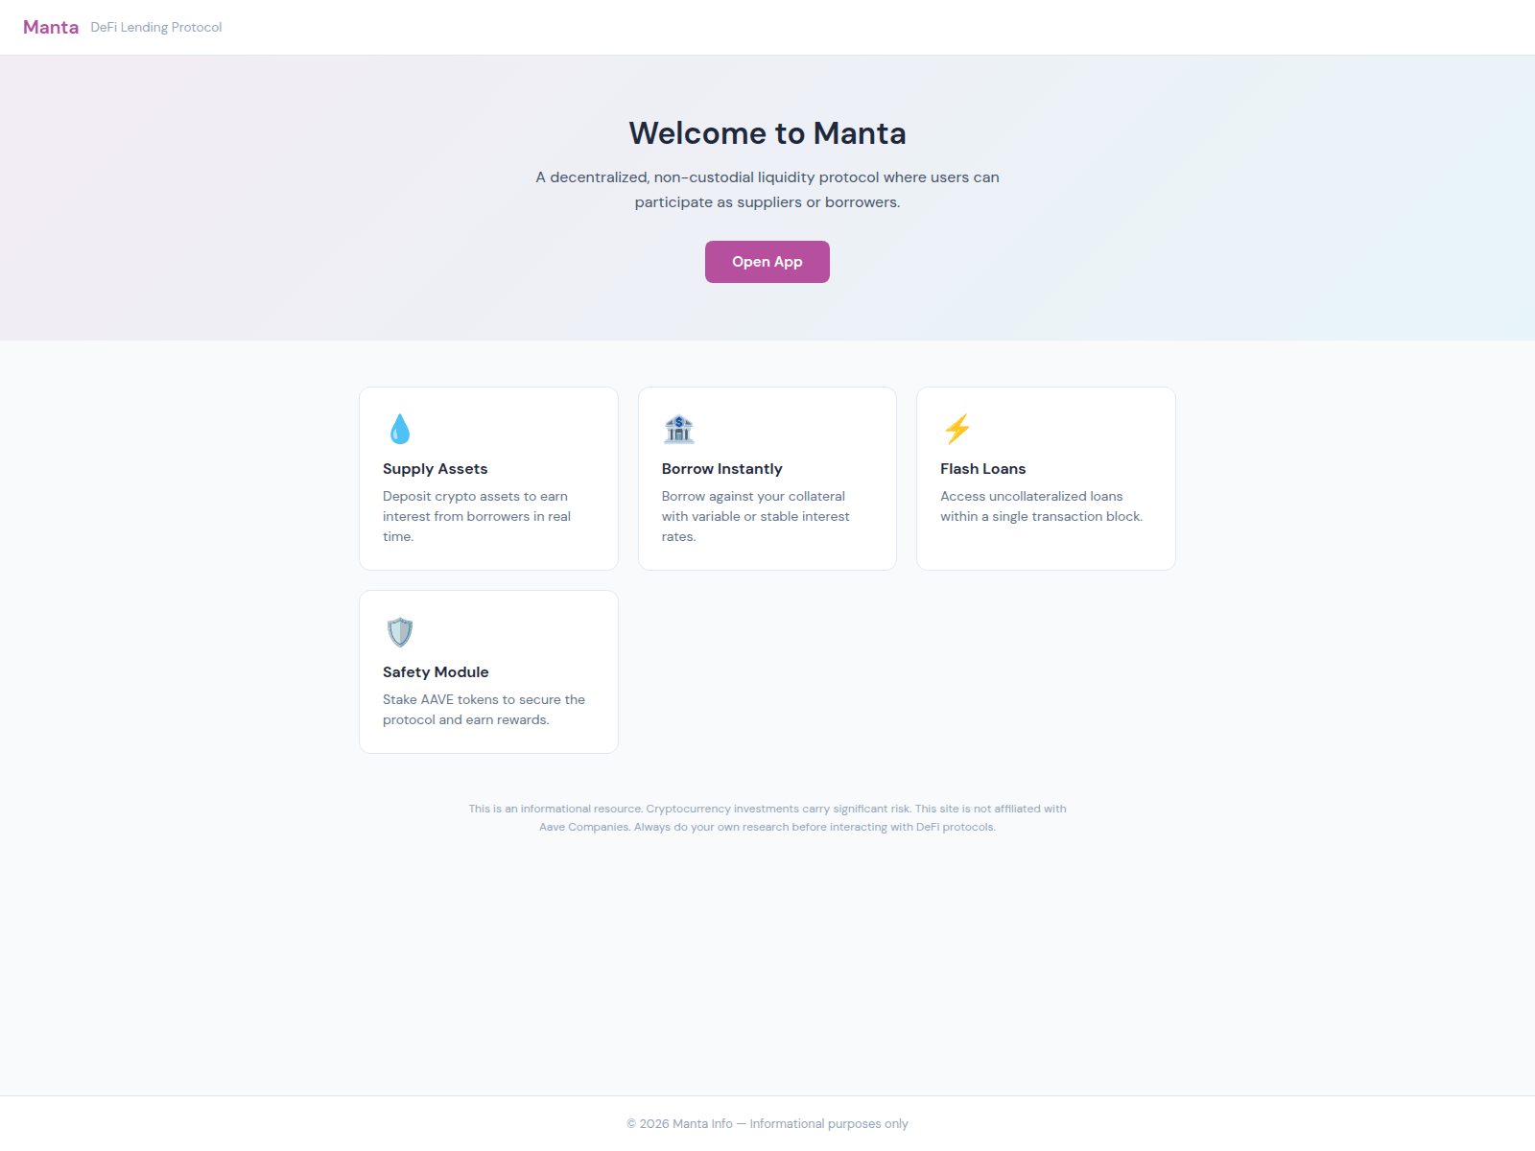
Task: Click the 'DeFi Lending Protocol' tagline
Action: 156,27
